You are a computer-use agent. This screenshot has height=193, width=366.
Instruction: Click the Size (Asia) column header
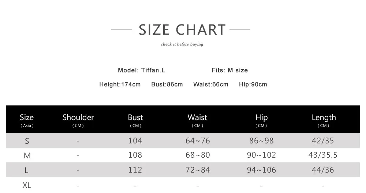(x=27, y=120)
